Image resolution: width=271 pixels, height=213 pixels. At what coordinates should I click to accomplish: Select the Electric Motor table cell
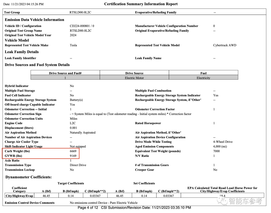(x=134, y=78)
